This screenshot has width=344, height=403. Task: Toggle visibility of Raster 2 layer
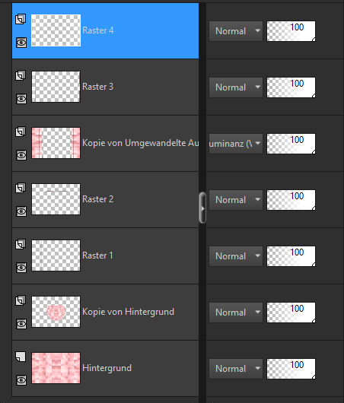pyautogui.click(x=21, y=211)
